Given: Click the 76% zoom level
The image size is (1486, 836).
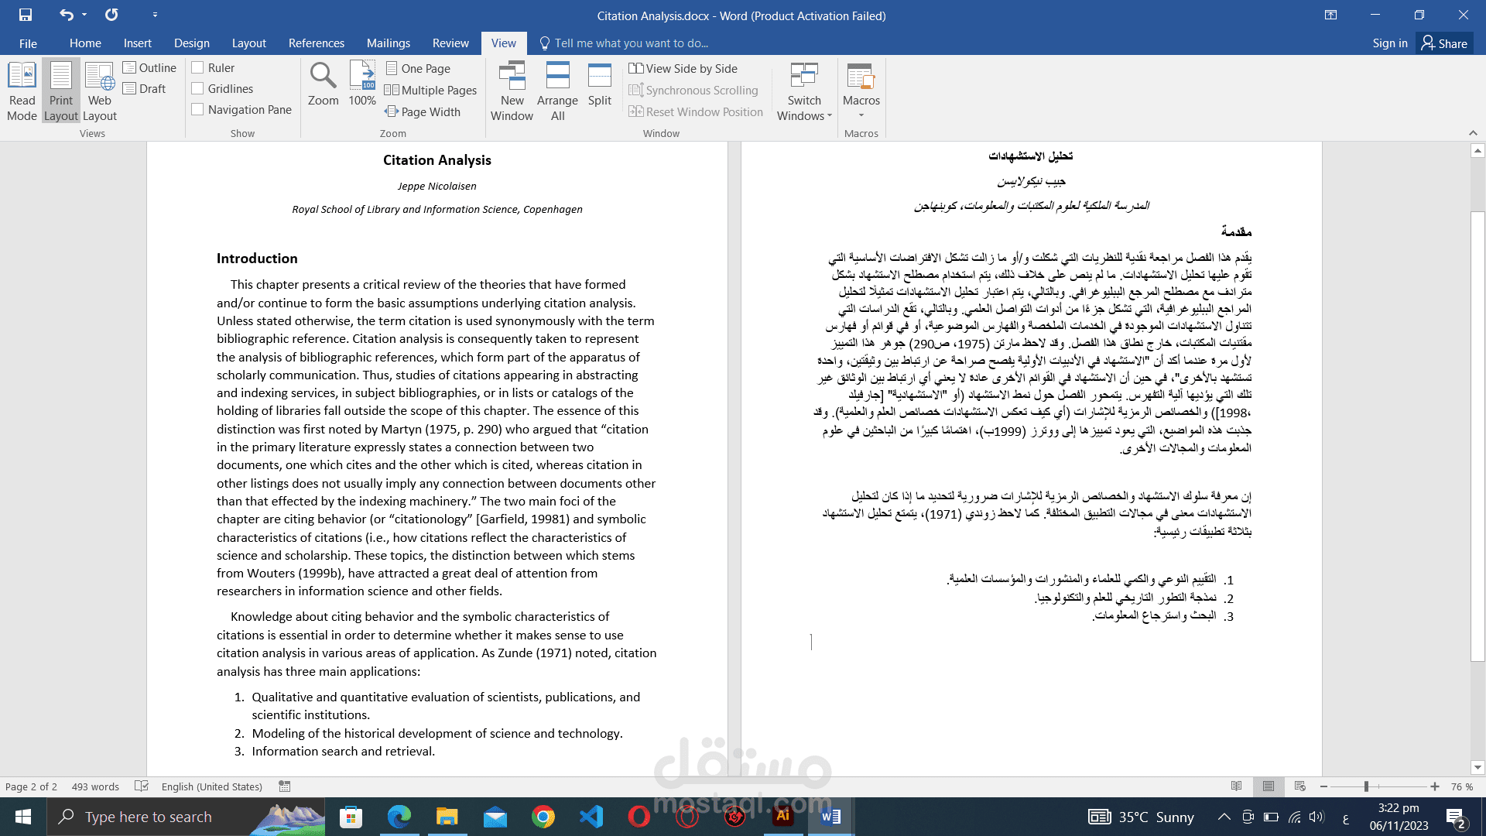Looking at the screenshot, I should point(1461,786).
